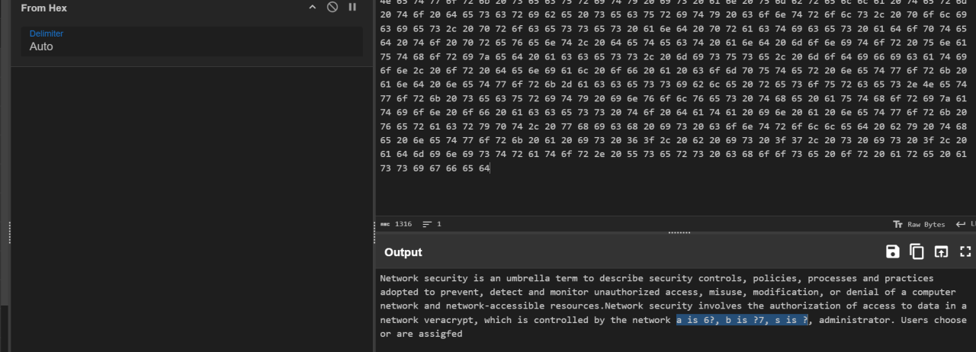
Task: Replace input with output icon
Action: (x=942, y=252)
